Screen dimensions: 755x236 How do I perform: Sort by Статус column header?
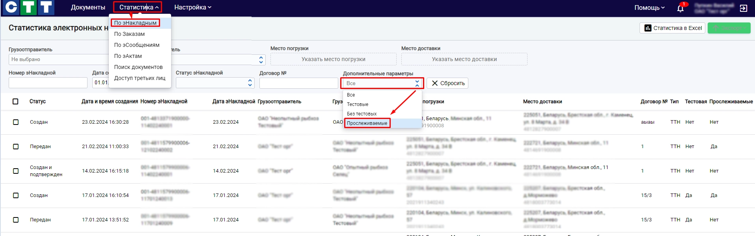click(x=37, y=102)
